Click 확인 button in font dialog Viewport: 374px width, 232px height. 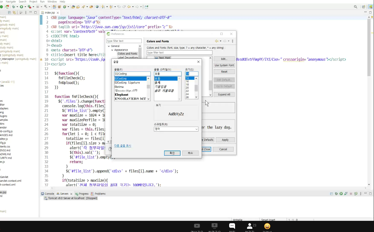172,153
